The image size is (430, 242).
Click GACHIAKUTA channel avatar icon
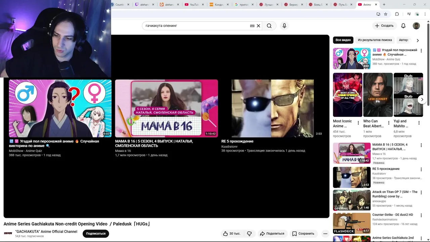click(8, 233)
